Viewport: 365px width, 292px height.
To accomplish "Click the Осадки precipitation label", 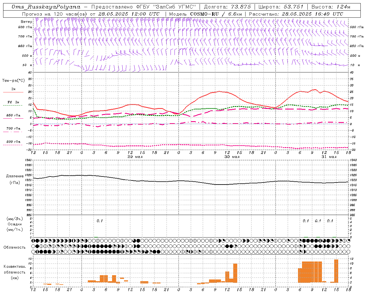I will [x=15, y=224].
